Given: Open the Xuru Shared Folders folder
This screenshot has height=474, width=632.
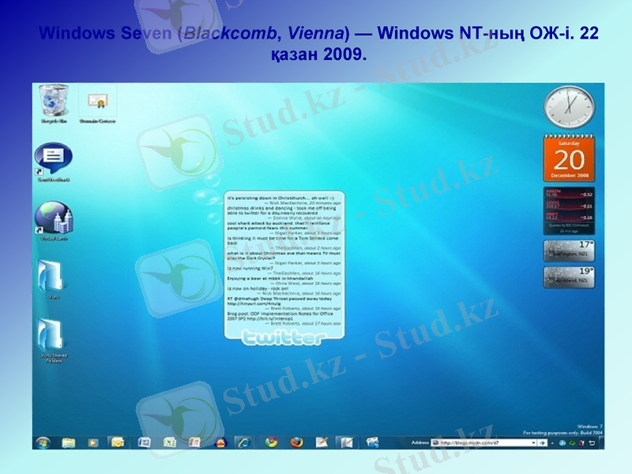Looking at the screenshot, I should pyautogui.click(x=53, y=337).
